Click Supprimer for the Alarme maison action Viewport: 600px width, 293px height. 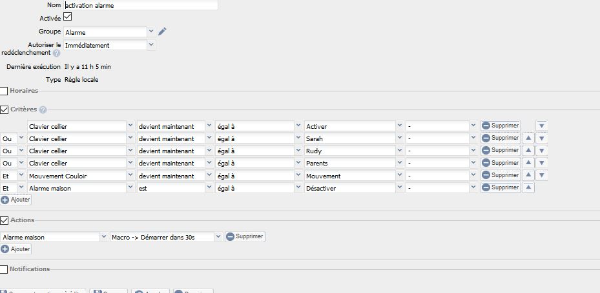tap(245, 237)
